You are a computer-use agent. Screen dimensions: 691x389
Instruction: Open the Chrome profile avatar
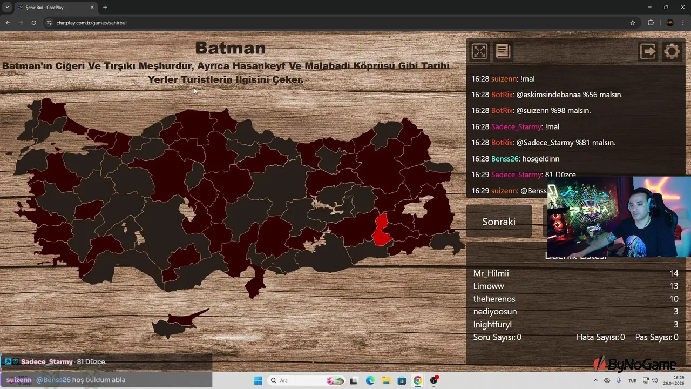[x=670, y=23]
